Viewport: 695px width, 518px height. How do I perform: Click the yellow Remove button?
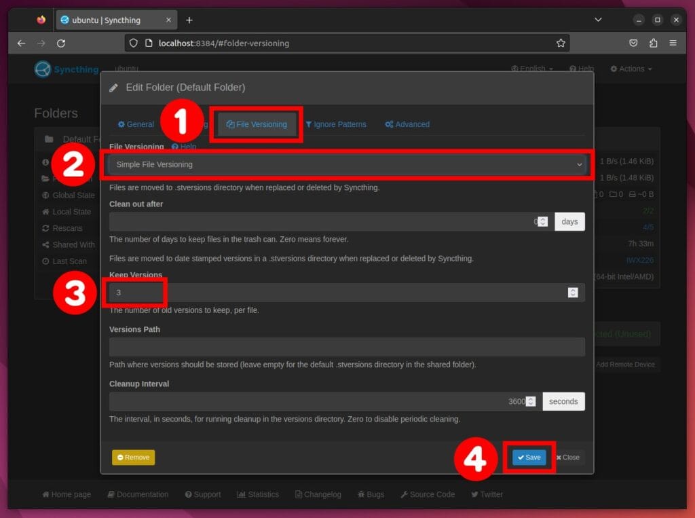tap(134, 458)
